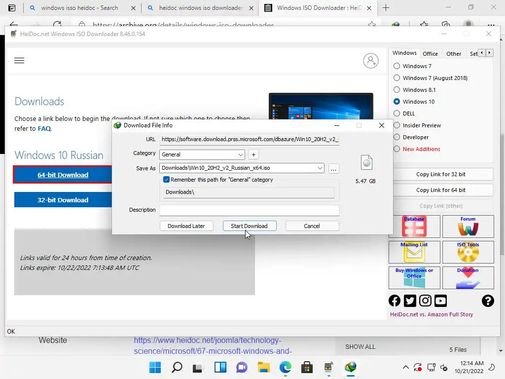Click the user account profile icon
Screen dimensions: 505x379
[x=371, y=61]
